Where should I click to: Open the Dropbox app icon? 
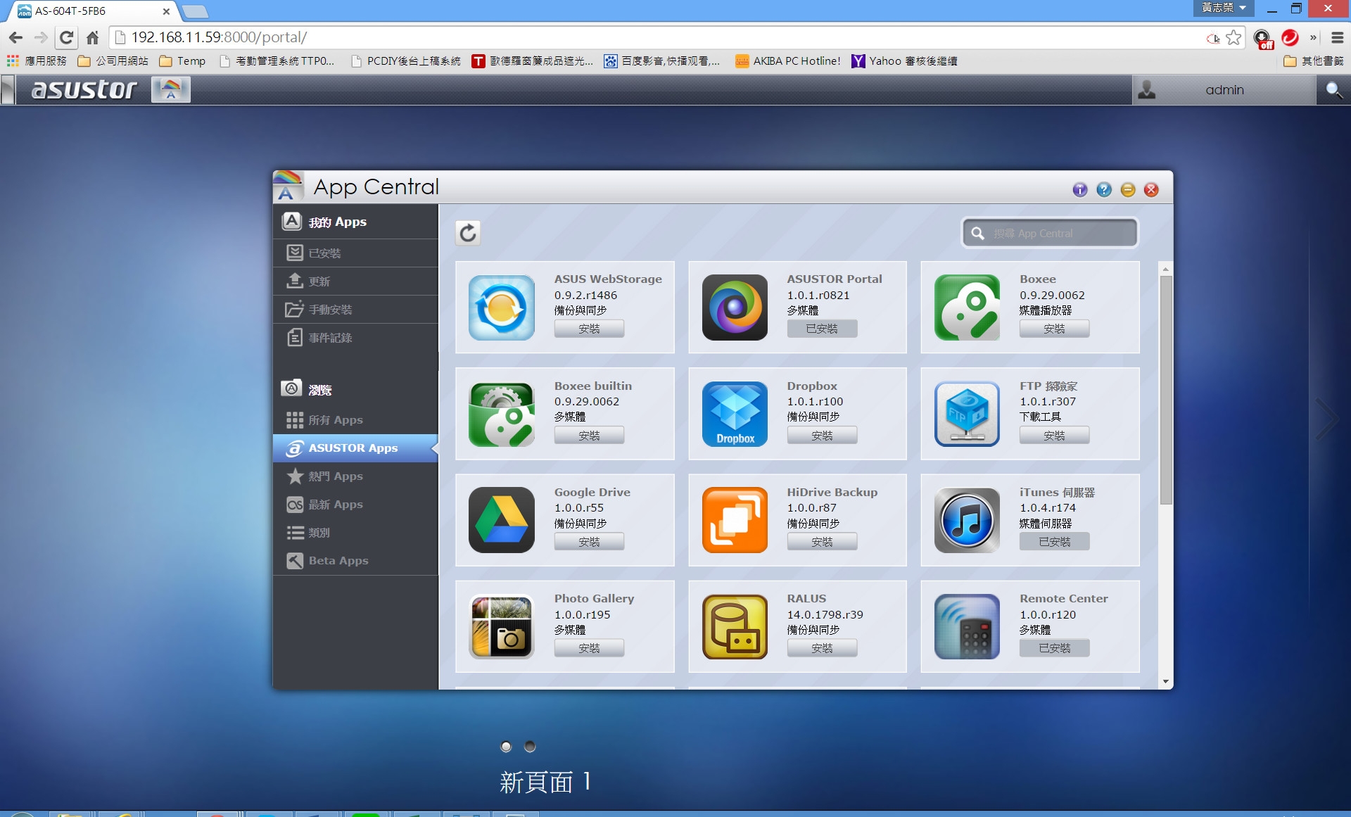coord(735,414)
